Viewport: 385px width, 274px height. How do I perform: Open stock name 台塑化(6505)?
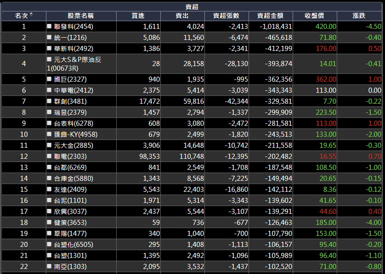pyautogui.click(x=74, y=245)
